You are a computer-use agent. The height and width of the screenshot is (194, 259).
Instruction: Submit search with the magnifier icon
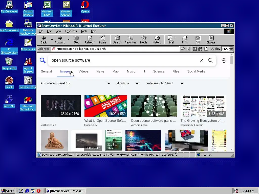click(x=211, y=60)
